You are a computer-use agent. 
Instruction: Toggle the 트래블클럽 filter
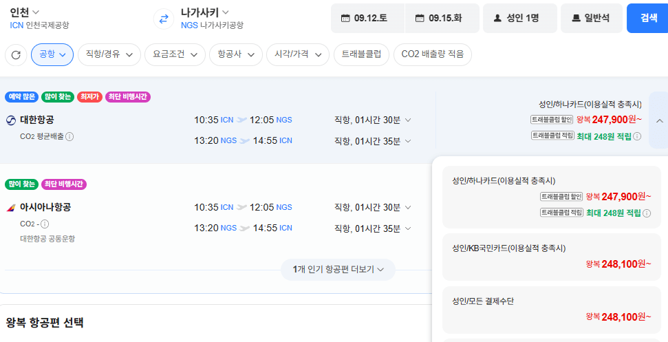[x=361, y=54]
